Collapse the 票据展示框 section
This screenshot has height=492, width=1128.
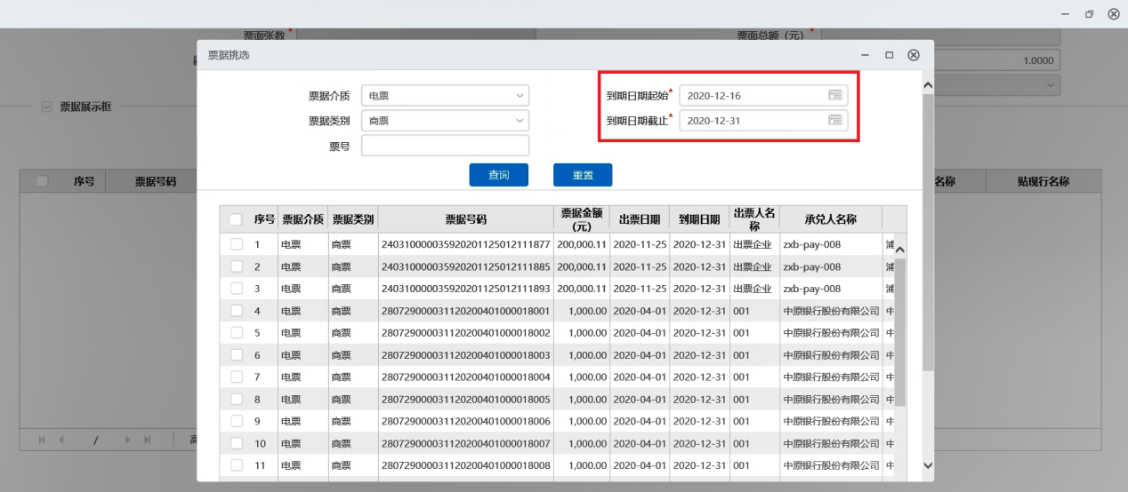point(47,106)
